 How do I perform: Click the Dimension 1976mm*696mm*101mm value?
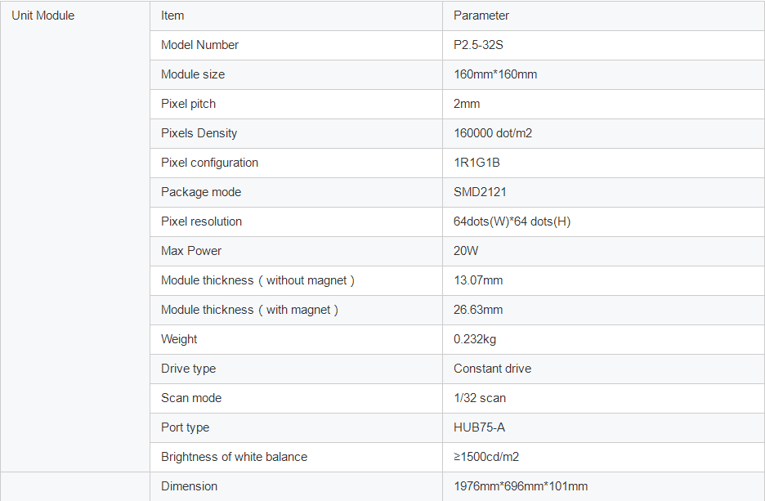point(521,486)
